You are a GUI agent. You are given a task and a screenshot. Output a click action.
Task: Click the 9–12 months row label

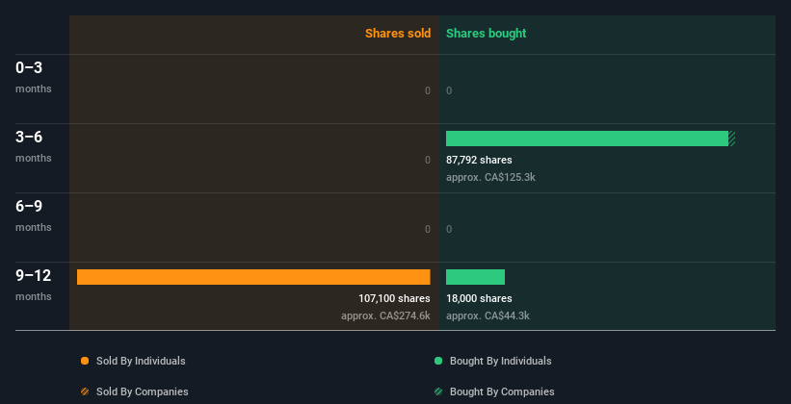pyautogui.click(x=34, y=285)
